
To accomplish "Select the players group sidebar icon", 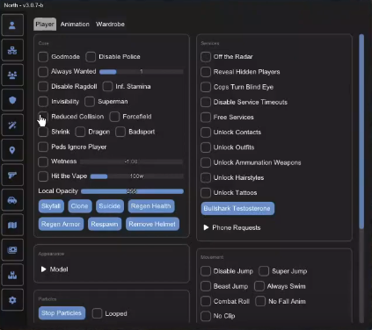I will pos(12,75).
